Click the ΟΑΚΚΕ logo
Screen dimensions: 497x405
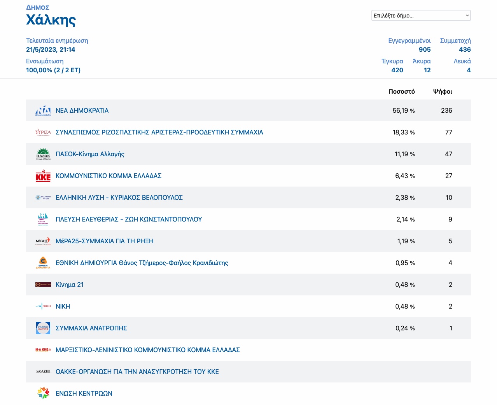pyautogui.click(x=43, y=372)
